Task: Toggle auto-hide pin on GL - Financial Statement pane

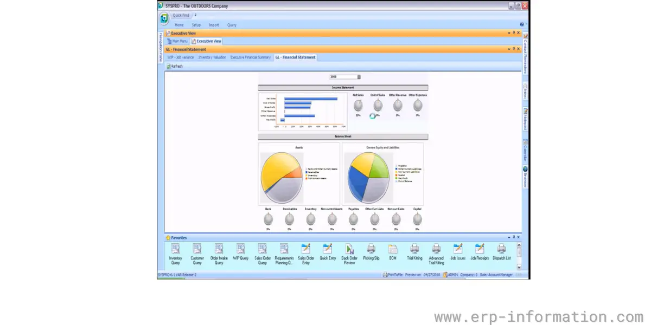Action: (x=513, y=49)
